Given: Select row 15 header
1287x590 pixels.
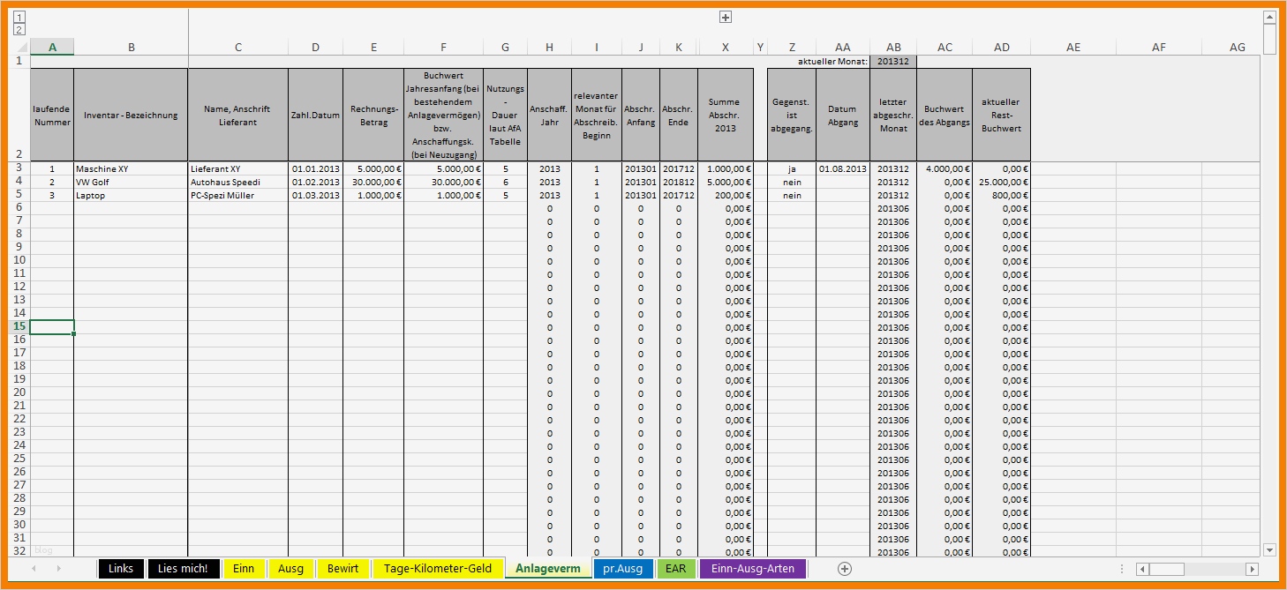Looking at the screenshot, I should (18, 327).
